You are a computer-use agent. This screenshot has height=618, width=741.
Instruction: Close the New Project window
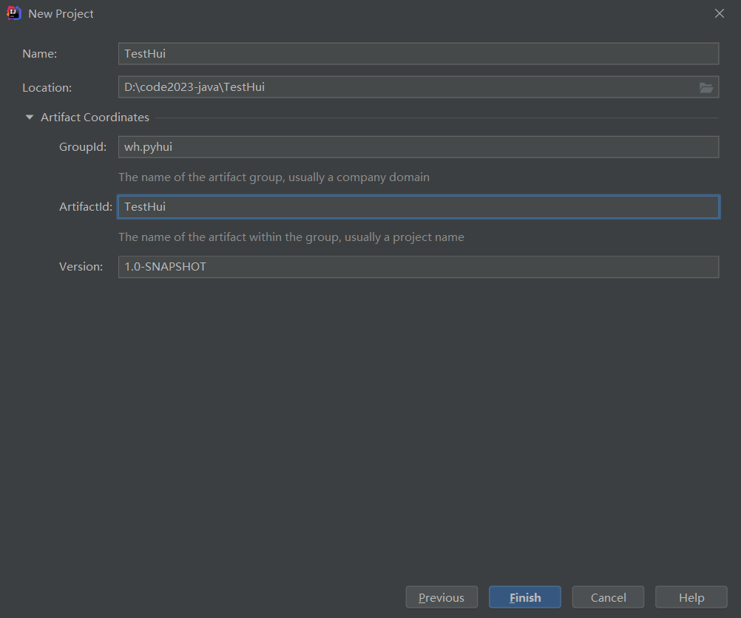click(x=720, y=13)
